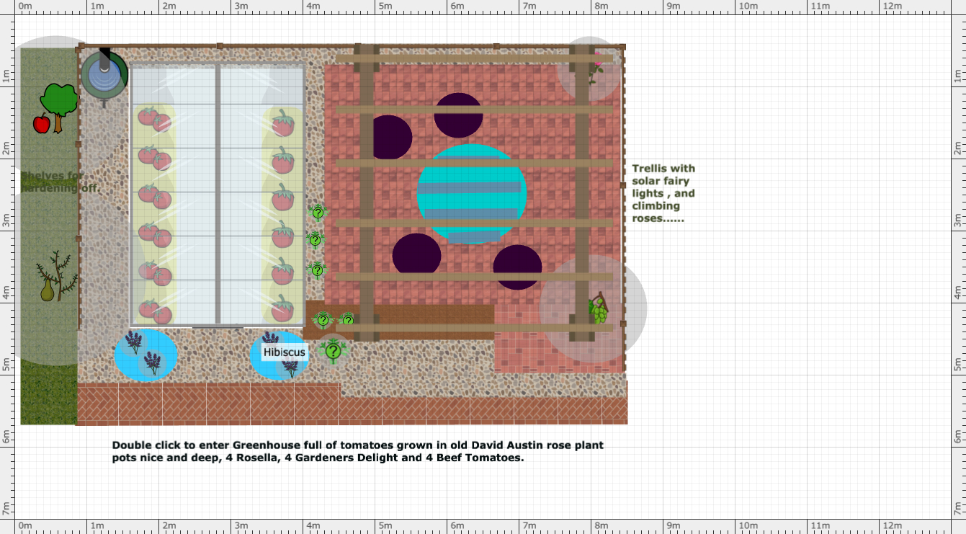Select the purple chair circle below-left of the table

click(416, 254)
